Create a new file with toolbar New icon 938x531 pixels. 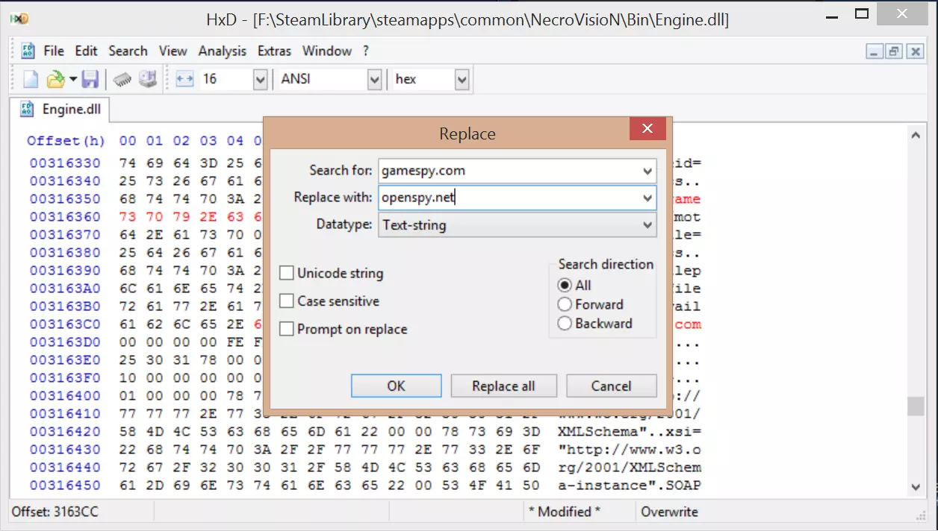(31, 79)
